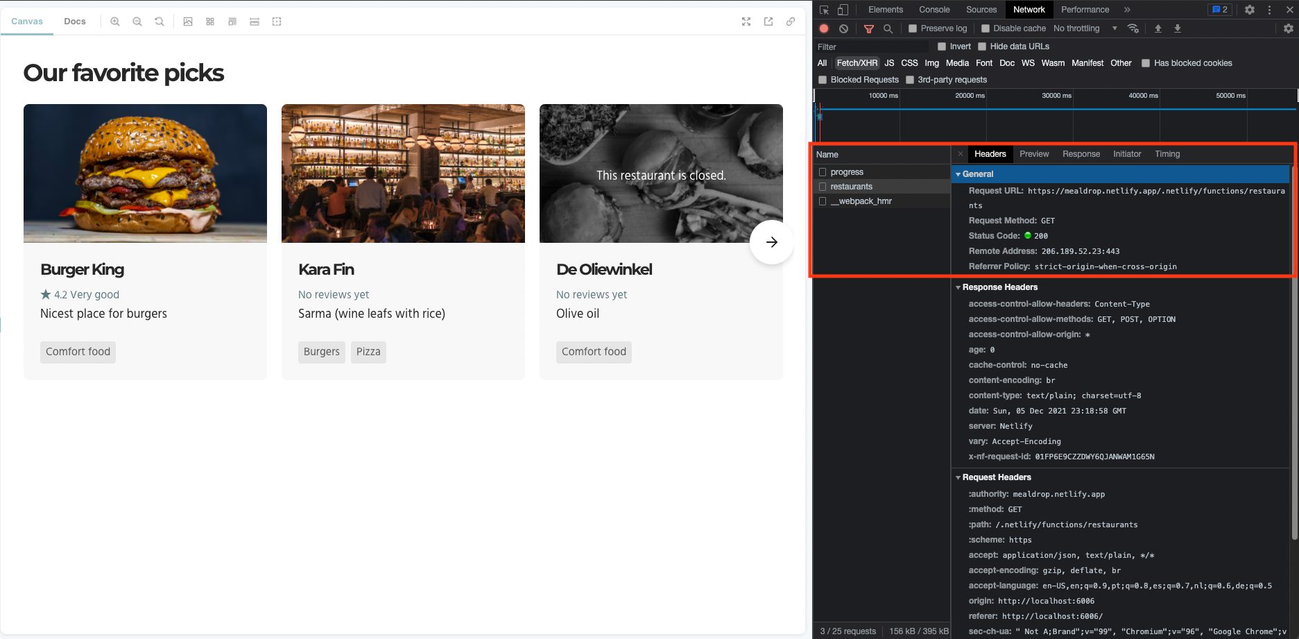The width and height of the screenshot is (1299, 639).
Task: Change canvas background icon
Action: tap(188, 22)
